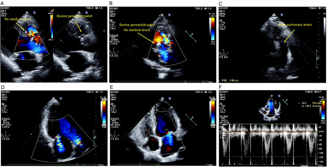Click the blue probe orientation marker in panel B
This screenshot has width=327, height=167.
[170, 15]
